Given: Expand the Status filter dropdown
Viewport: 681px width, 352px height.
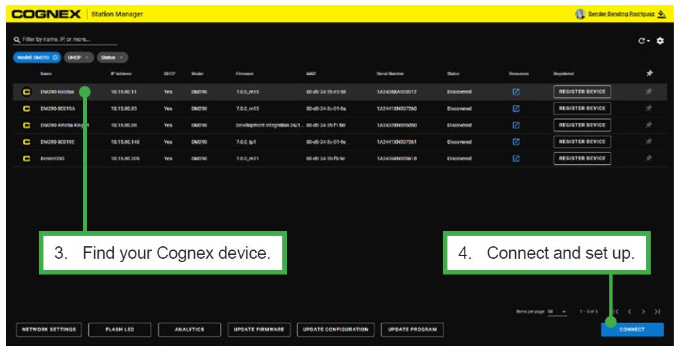Looking at the screenshot, I should click(113, 58).
